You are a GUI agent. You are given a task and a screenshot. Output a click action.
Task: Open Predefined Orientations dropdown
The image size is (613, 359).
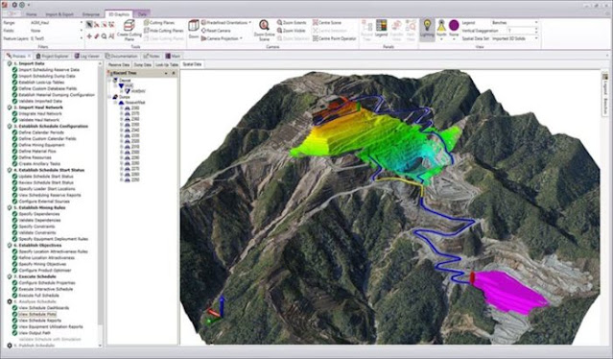tap(249, 23)
